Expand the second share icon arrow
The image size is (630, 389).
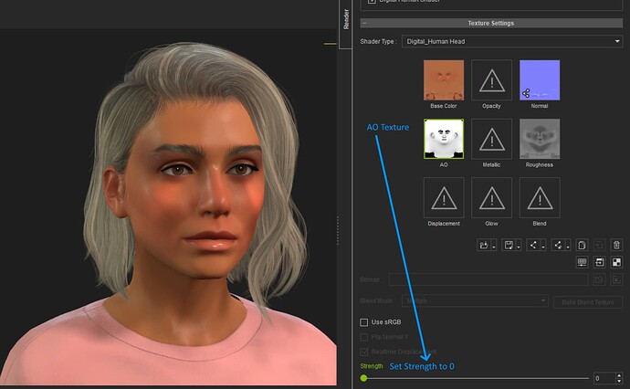[568, 246]
